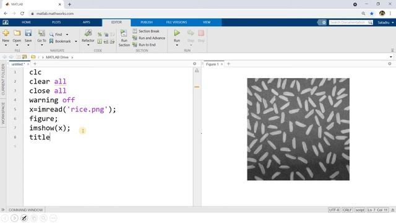This screenshot has height=223, width=396.
Task: Click the New file icon
Action: pyautogui.click(x=6, y=33)
